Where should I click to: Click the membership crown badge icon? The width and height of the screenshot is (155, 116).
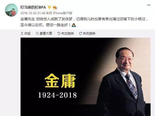click(x=55, y=8)
